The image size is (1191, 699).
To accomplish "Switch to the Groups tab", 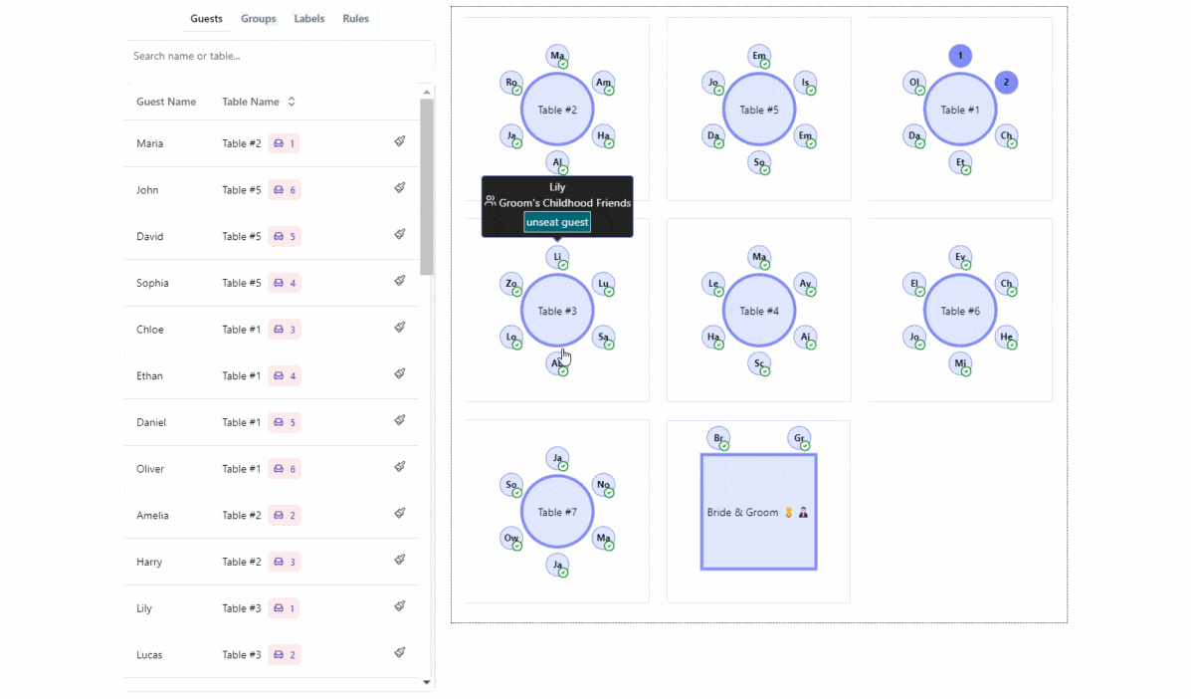I will tap(259, 18).
